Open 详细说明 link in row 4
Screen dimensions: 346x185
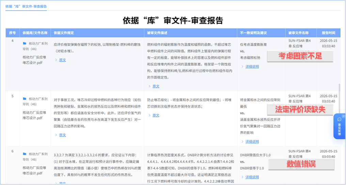(252, 66)
